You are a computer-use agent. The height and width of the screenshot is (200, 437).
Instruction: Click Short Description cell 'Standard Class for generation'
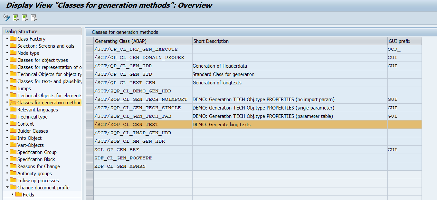(223, 74)
